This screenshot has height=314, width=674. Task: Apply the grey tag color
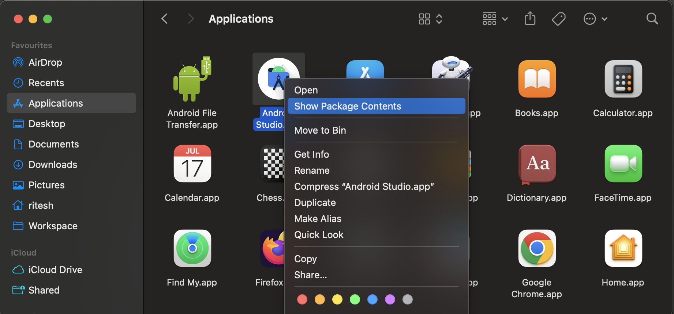coord(408,299)
